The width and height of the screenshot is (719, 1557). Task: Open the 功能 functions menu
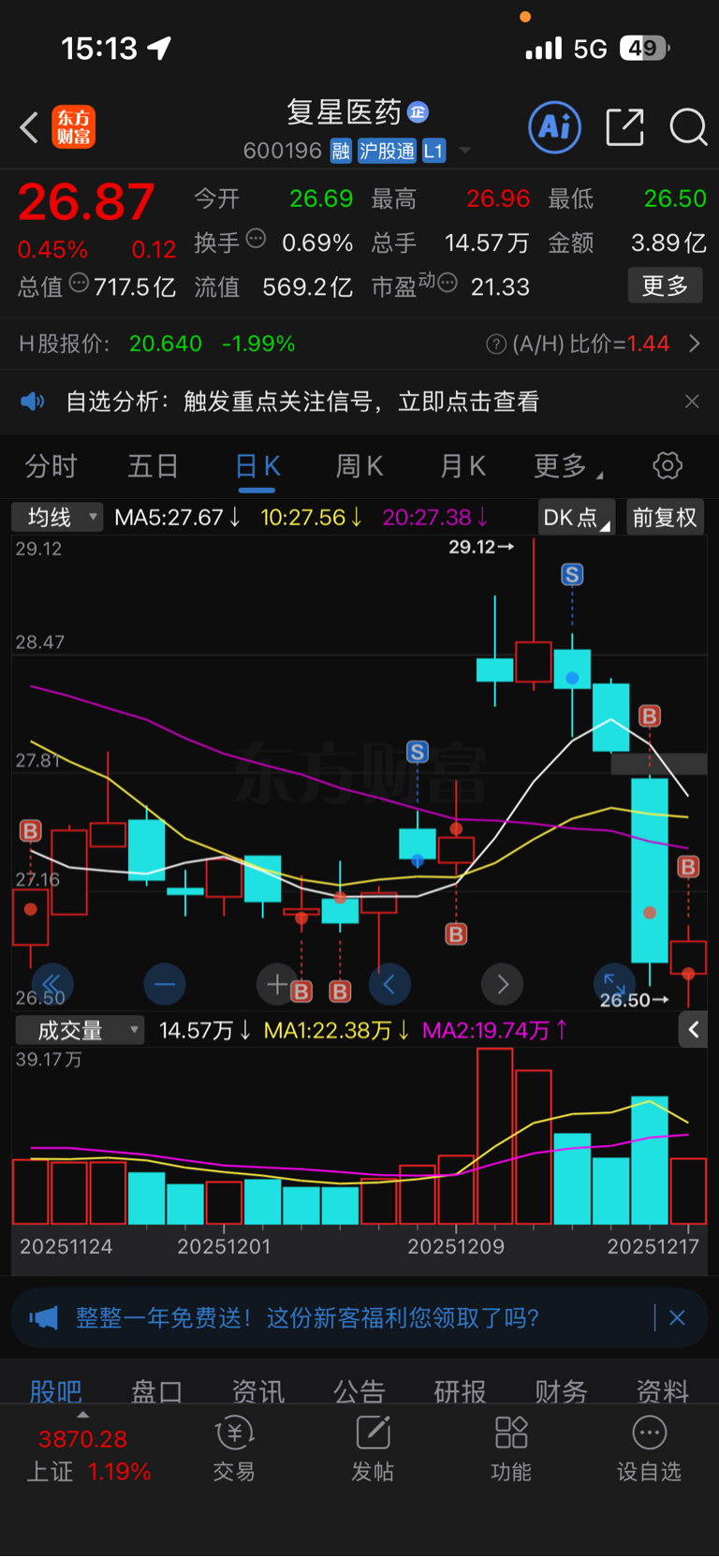pos(511,1449)
